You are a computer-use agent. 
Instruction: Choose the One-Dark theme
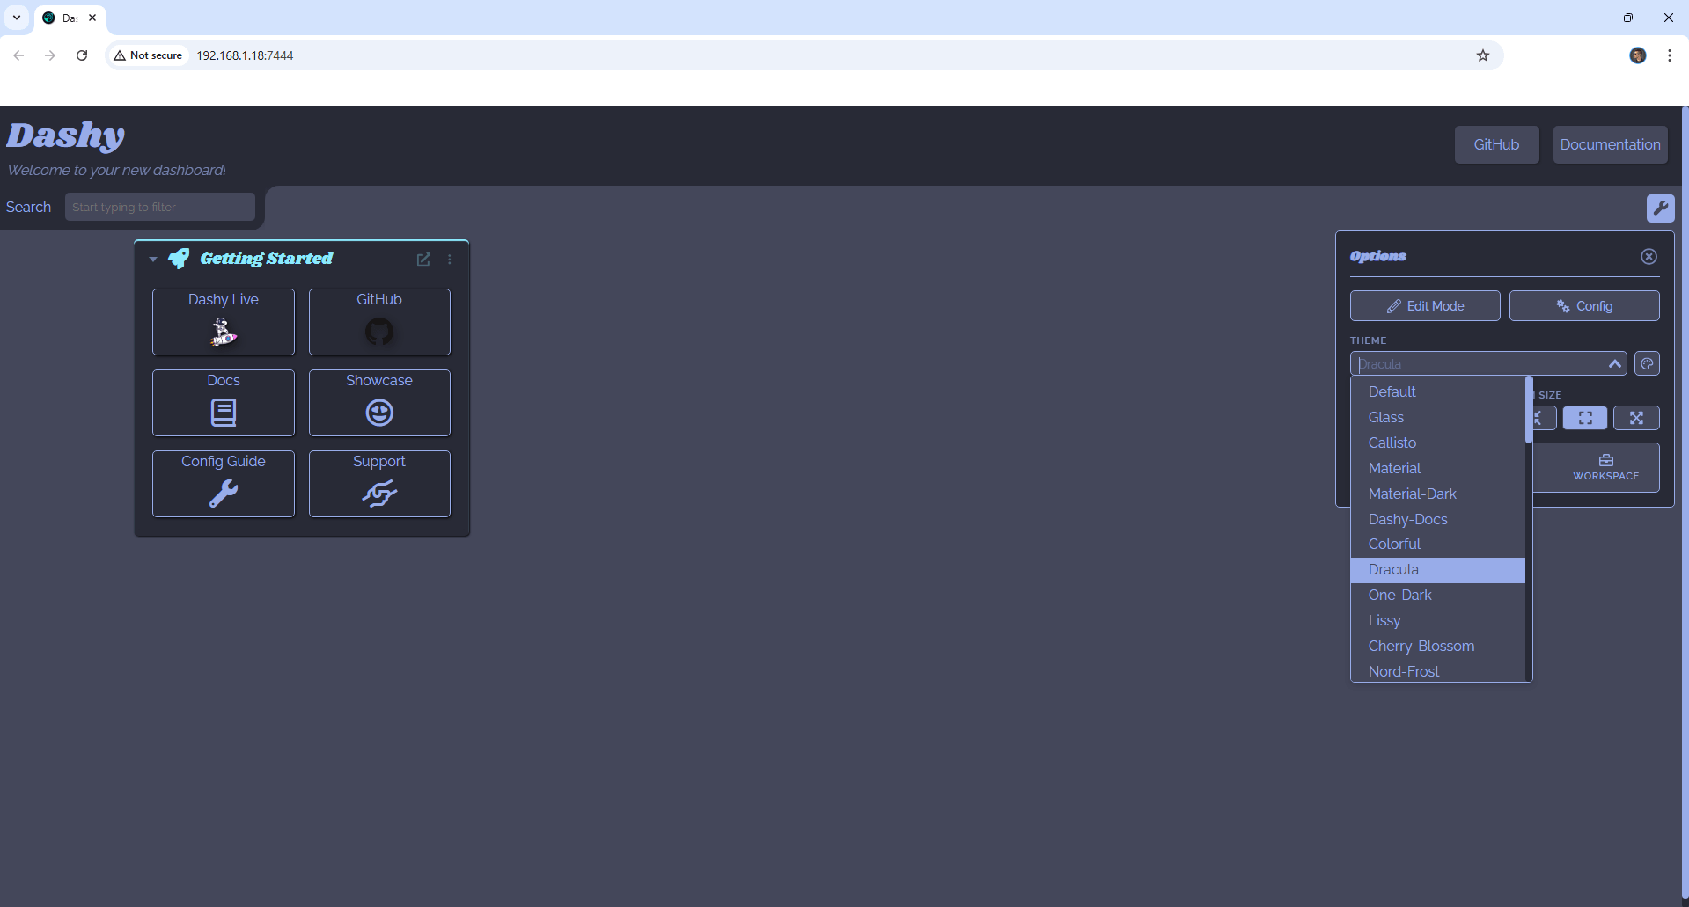pos(1437,595)
